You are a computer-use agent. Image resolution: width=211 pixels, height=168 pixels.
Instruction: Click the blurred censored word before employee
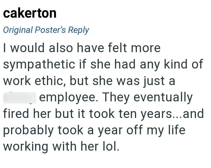pos(20,98)
